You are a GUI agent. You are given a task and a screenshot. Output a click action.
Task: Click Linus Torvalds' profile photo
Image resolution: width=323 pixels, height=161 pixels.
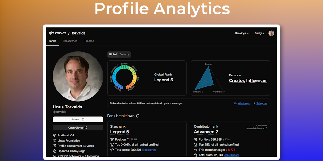pos(78,76)
